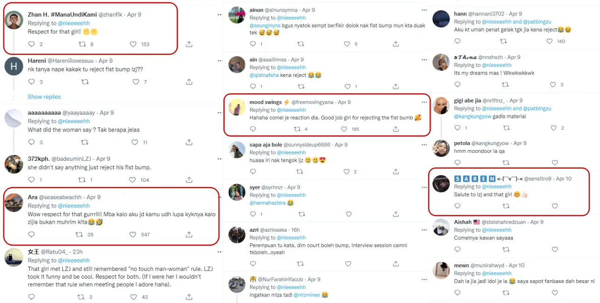Expand Show replies under Hareni's tweet

(44, 97)
